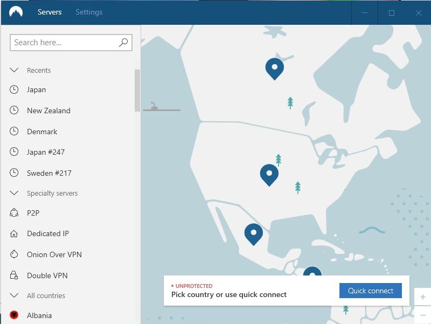431x324 pixels.
Task: Select Double VPN servers
Action: (47, 275)
